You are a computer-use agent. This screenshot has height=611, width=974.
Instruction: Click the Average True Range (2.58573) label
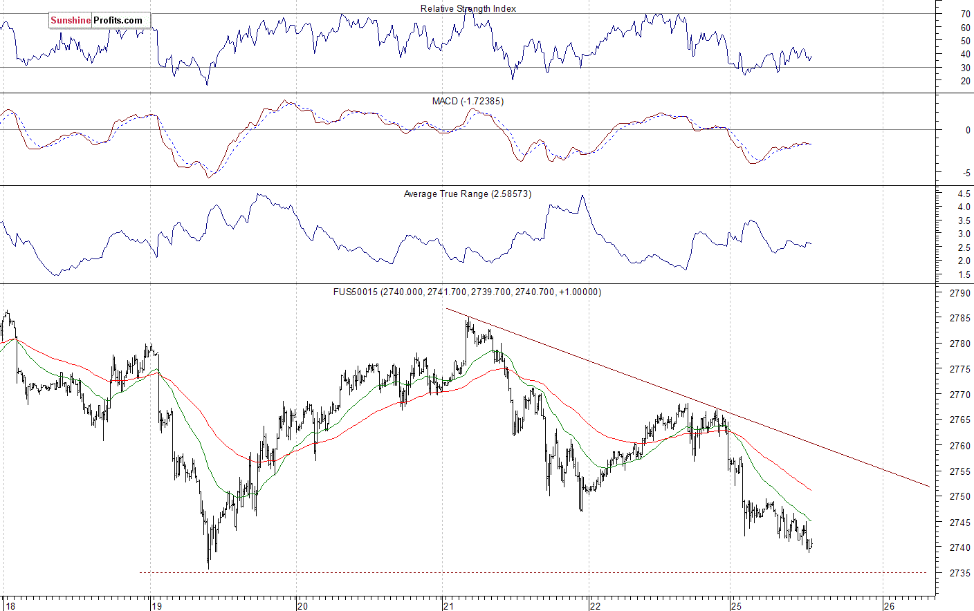468,194
